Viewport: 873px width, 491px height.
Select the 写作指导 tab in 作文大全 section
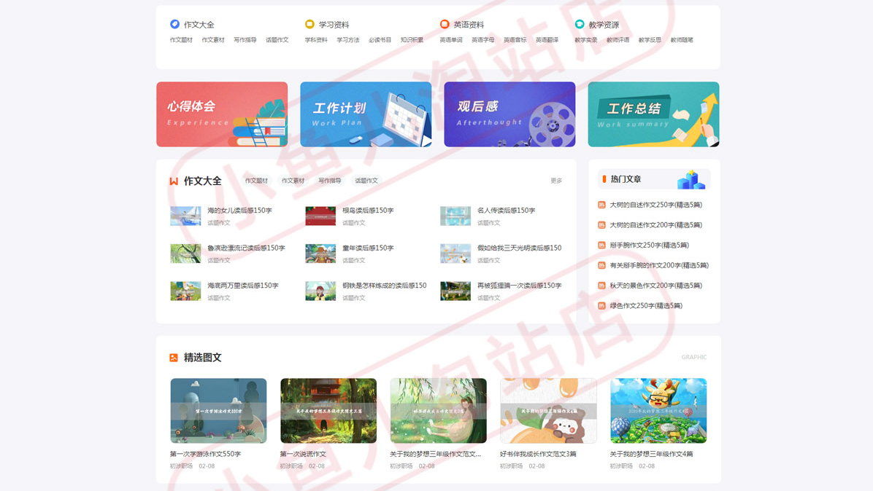[329, 181]
